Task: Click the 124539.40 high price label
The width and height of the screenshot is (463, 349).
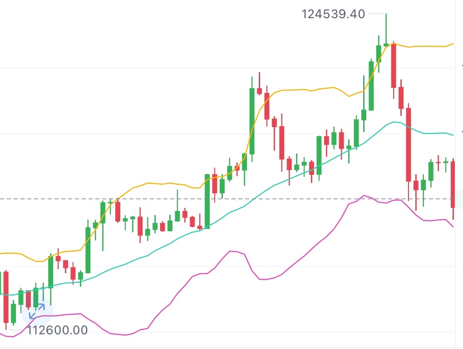Action: click(333, 14)
